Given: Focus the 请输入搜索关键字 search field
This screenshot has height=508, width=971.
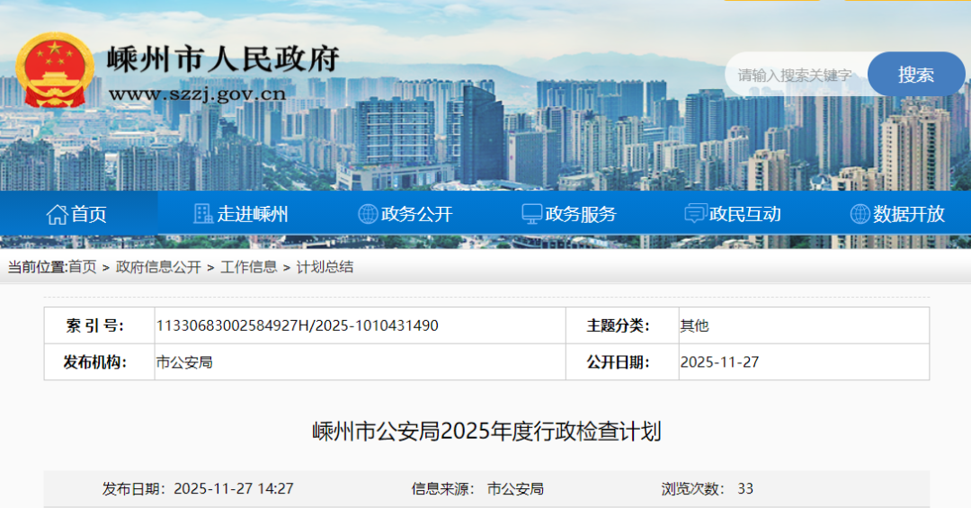Looking at the screenshot, I should pos(795,75).
